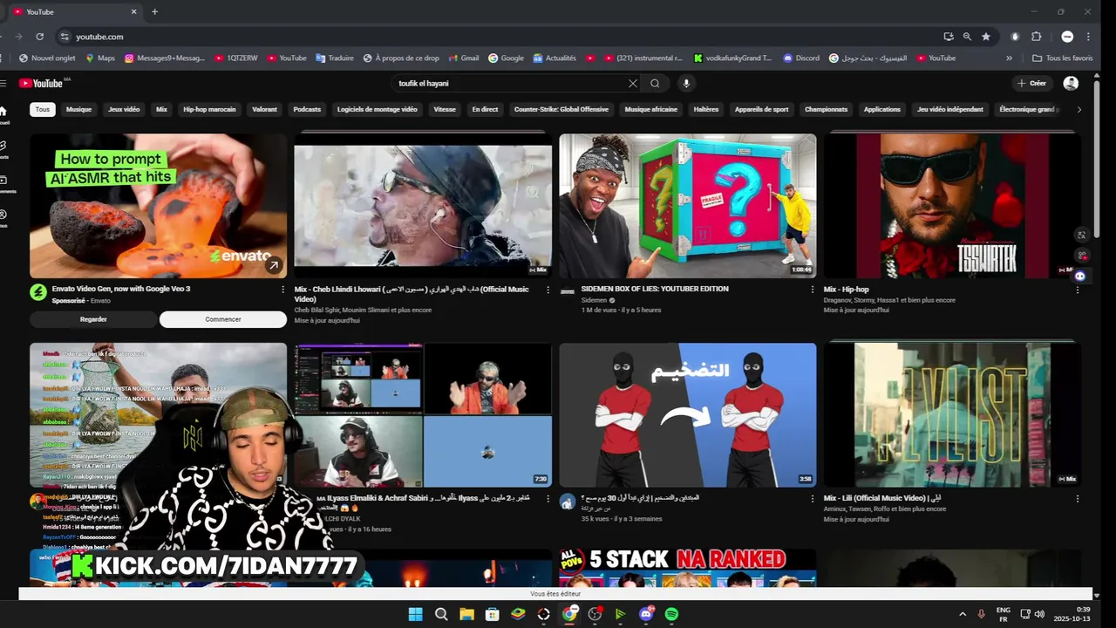Open options menu for the Envato ad
Screen dimensions: 1116x628
coord(282,290)
